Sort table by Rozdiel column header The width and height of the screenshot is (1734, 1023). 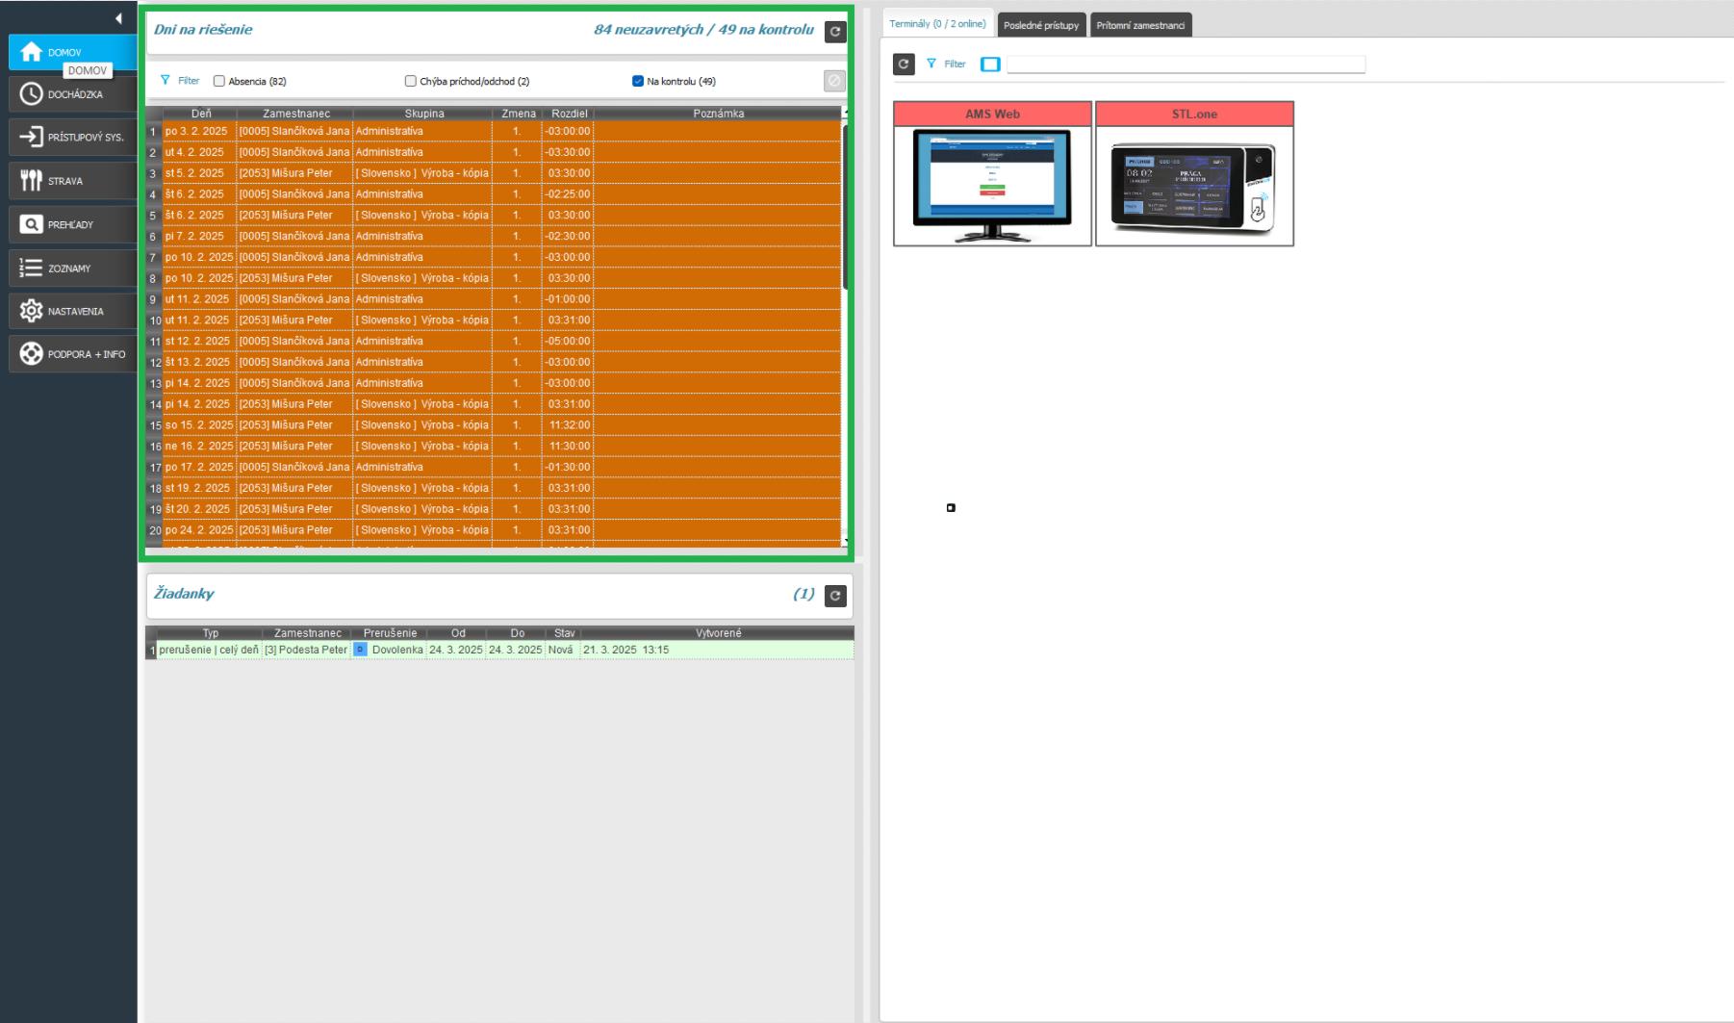click(x=569, y=114)
